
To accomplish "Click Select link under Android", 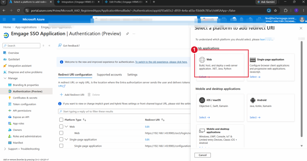I will (255, 117).
